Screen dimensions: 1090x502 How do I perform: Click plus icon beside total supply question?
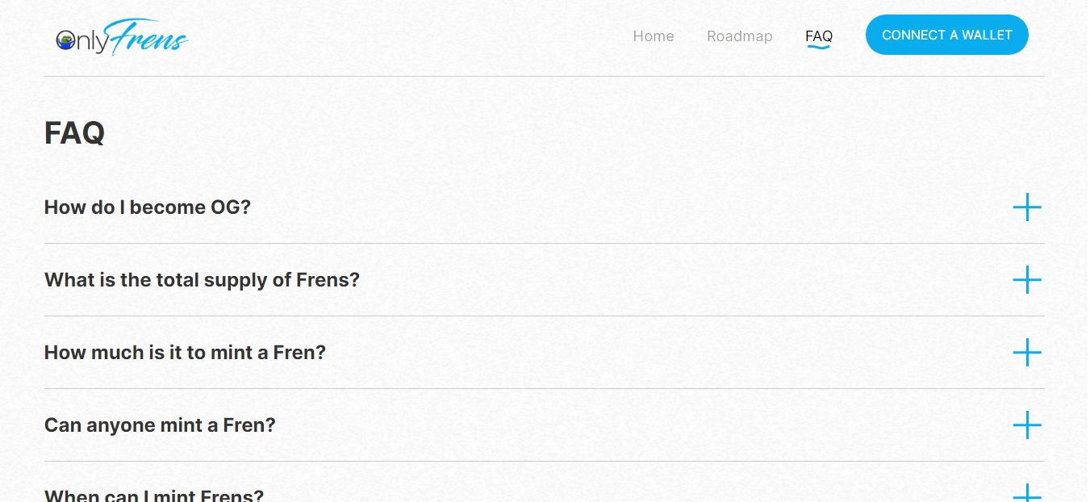coord(1027,280)
